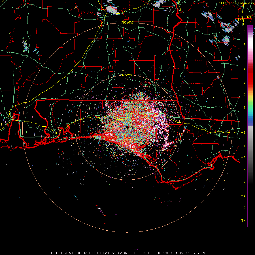The height and width of the screenshot is (255, 255).
Task: Click the -6 value on the color scale
Action: point(243,195)
